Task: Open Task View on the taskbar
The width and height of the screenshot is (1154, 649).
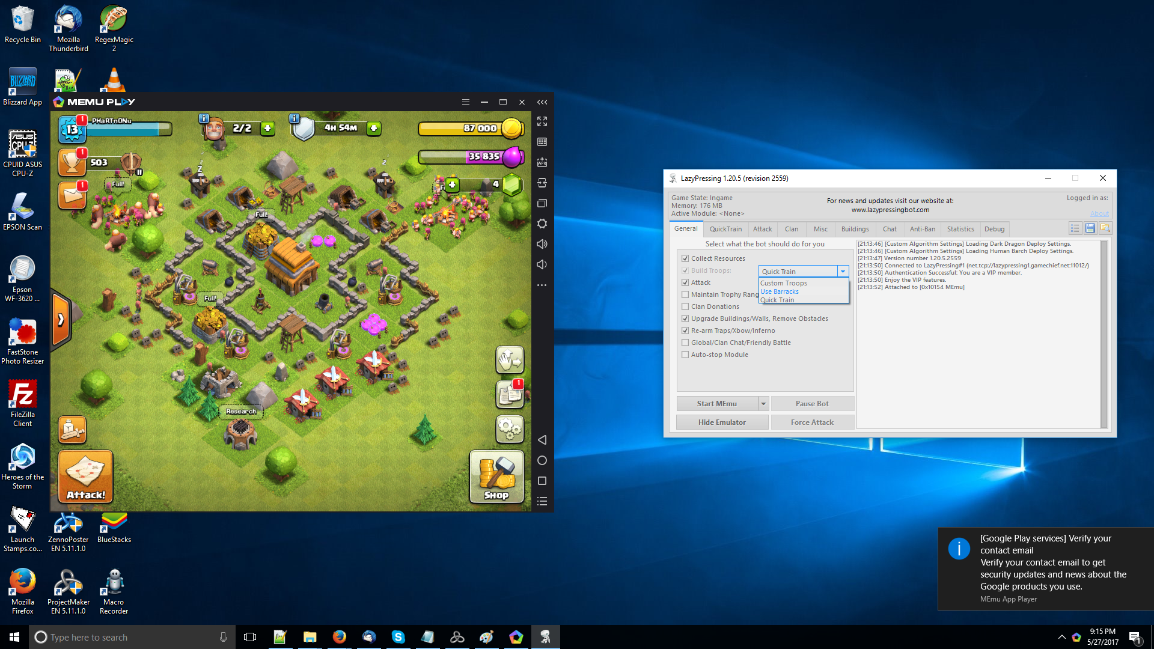Action: (250, 637)
